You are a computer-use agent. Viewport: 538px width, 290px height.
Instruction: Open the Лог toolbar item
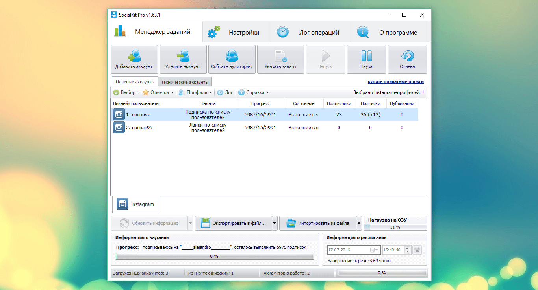(x=225, y=92)
